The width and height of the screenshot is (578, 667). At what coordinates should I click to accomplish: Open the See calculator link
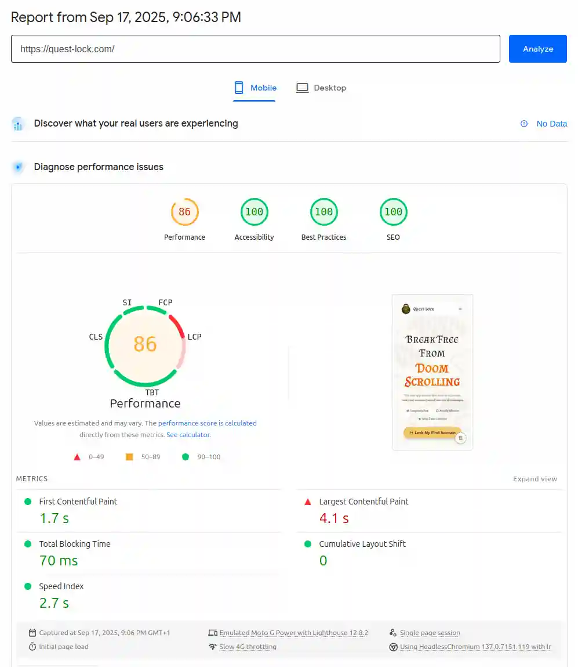(x=188, y=434)
